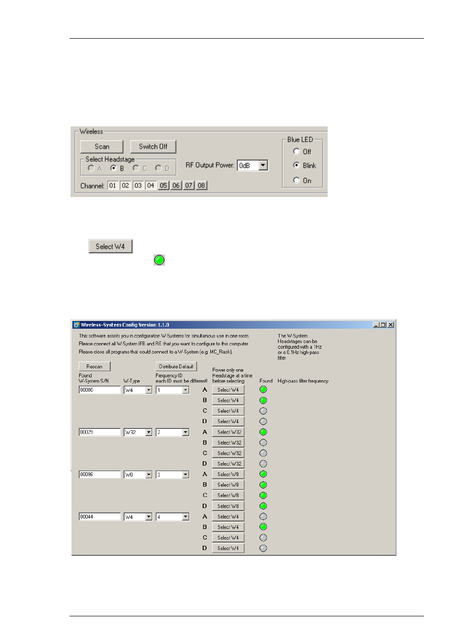Choose channel 07
Screen dimensions: 455x644
pyautogui.click(x=189, y=185)
